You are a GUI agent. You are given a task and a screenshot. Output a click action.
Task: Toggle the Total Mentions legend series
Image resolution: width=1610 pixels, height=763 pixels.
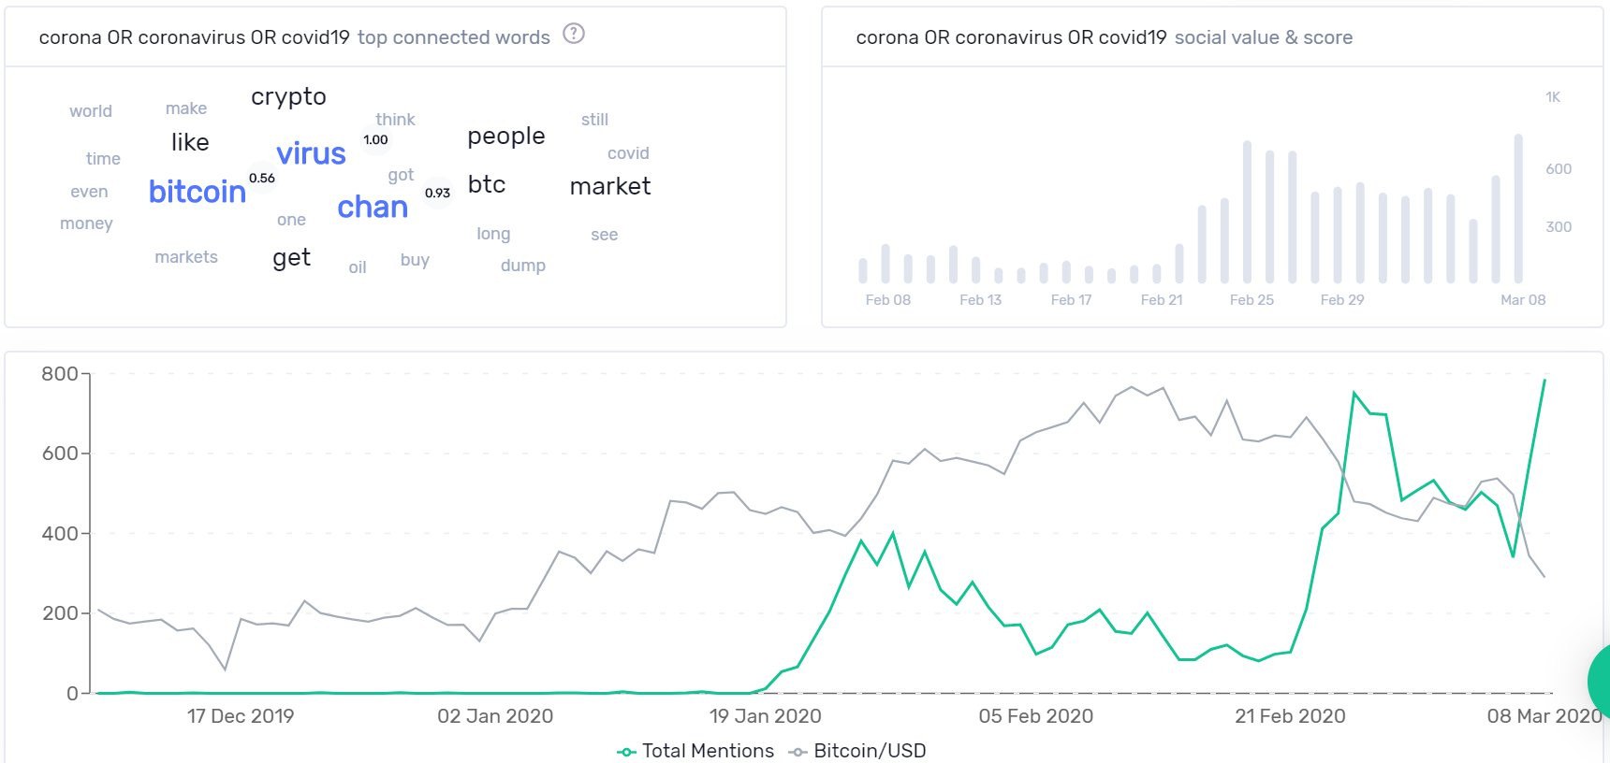[x=695, y=751]
